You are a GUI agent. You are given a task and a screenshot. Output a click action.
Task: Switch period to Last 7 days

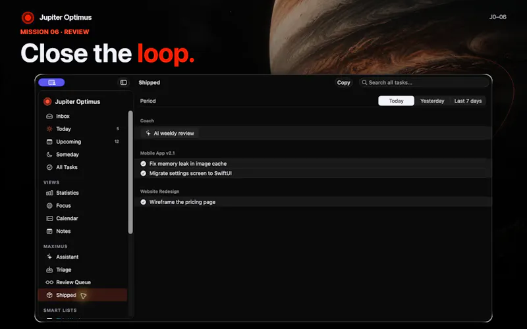point(468,101)
